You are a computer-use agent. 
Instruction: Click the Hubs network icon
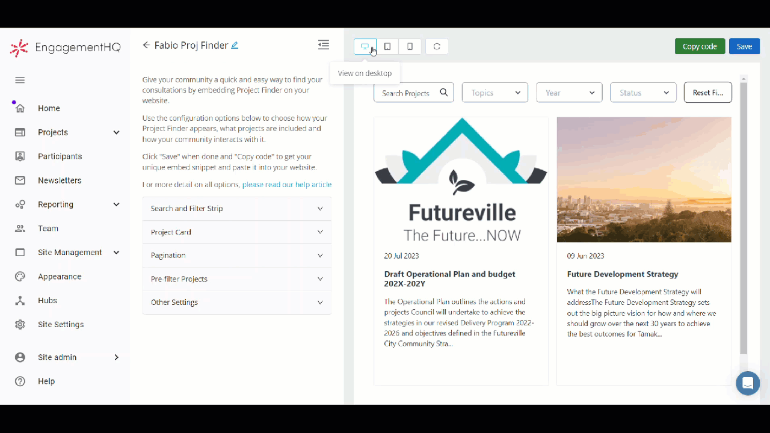coord(20,301)
